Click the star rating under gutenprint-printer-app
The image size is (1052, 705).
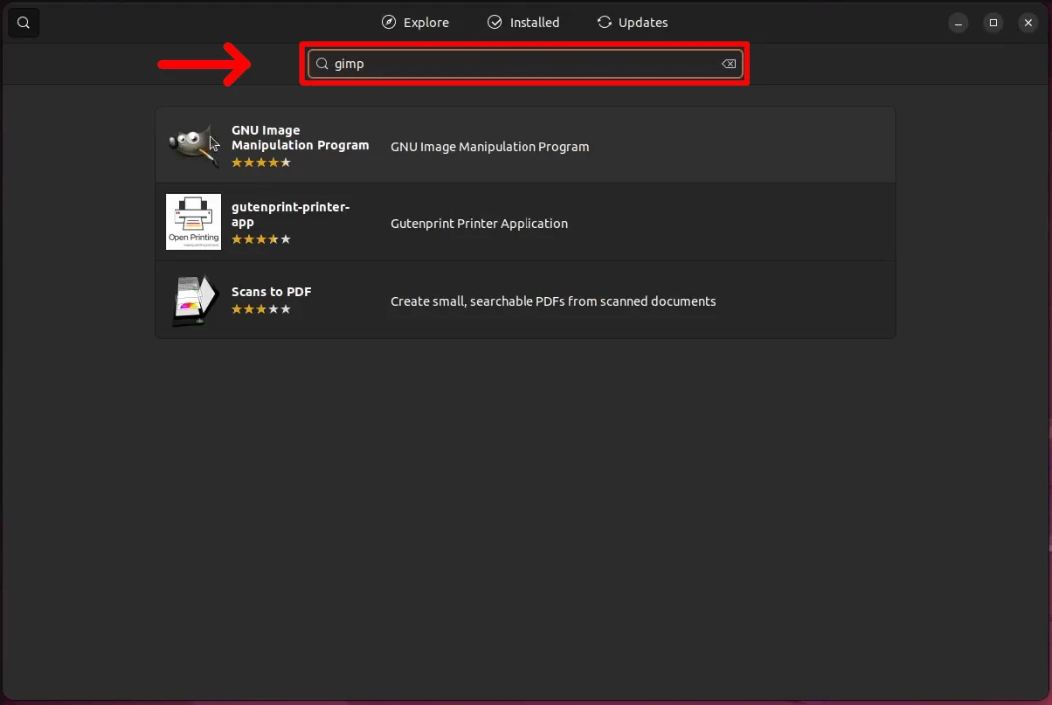261,239
